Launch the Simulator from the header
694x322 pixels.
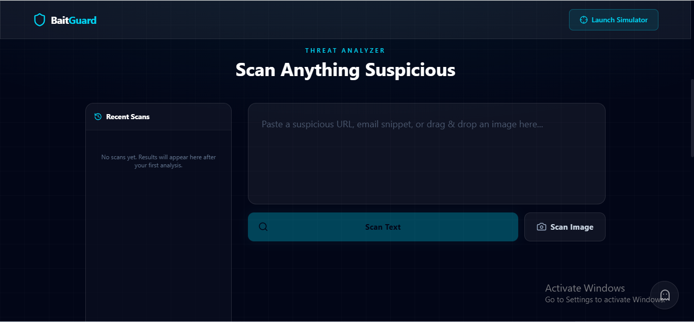614,20
